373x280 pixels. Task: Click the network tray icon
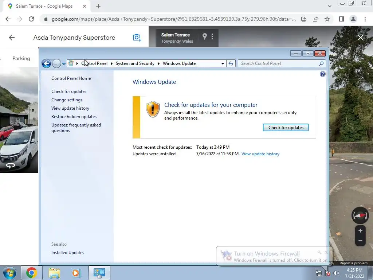(x=318, y=273)
